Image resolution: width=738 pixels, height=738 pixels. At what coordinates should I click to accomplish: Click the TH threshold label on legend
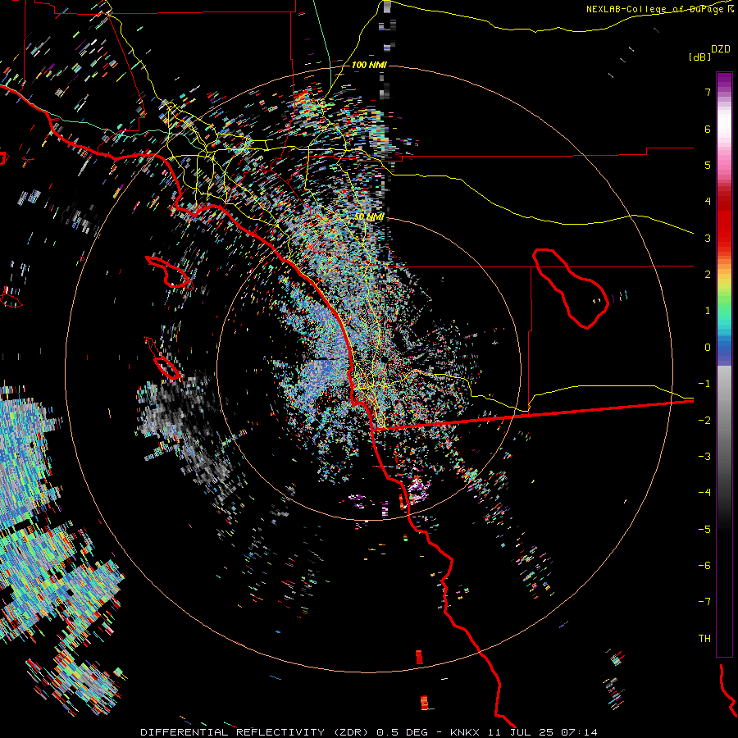tap(704, 639)
